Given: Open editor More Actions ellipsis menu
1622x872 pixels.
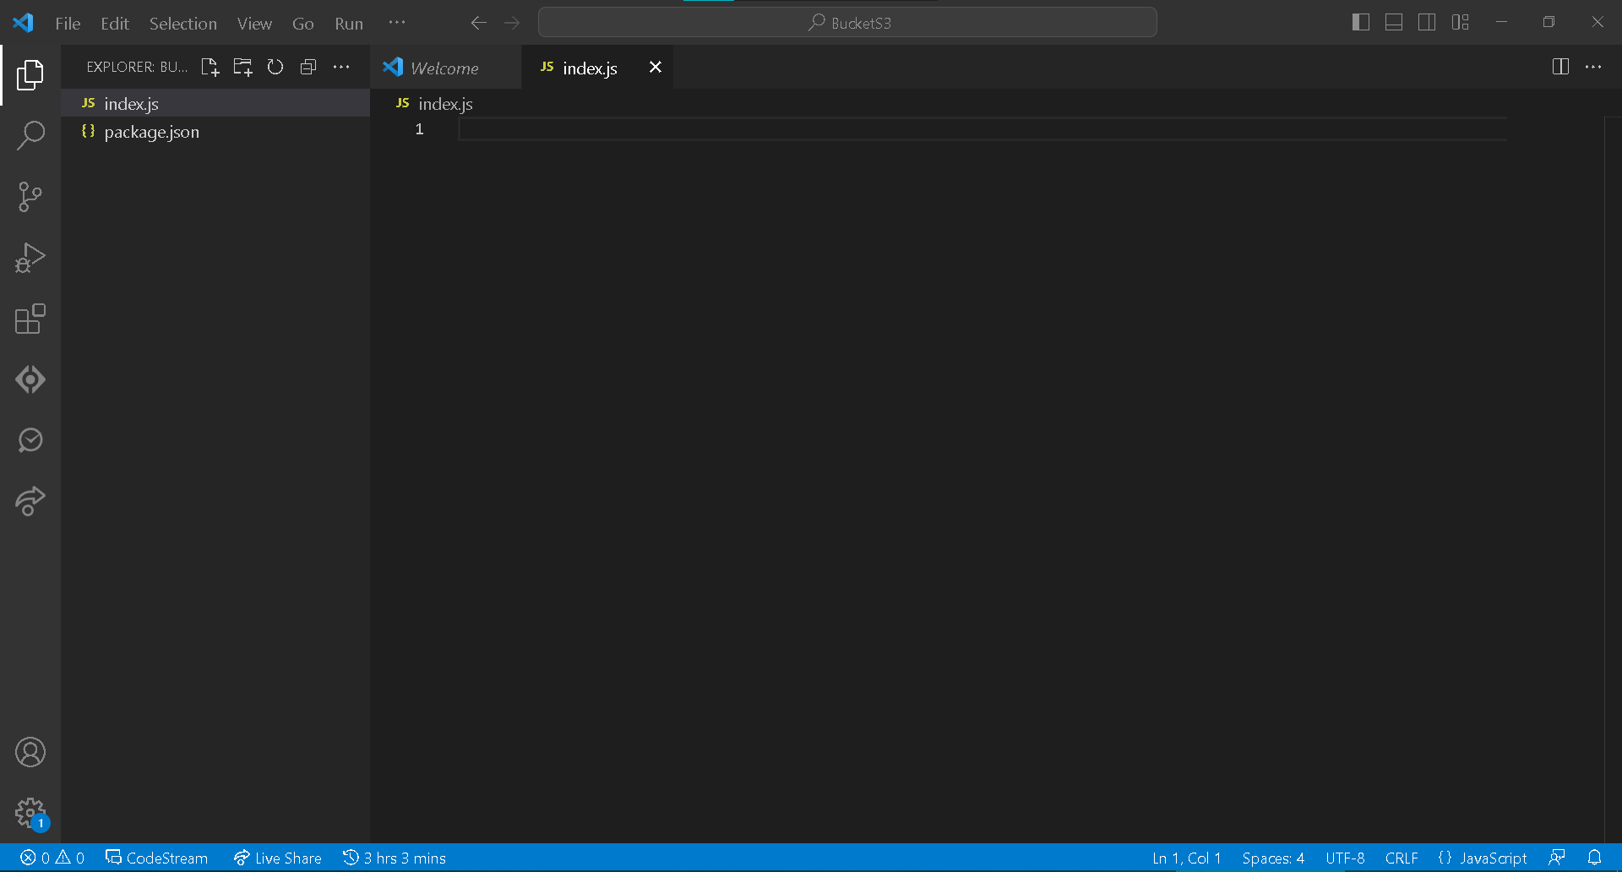Looking at the screenshot, I should (1593, 68).
